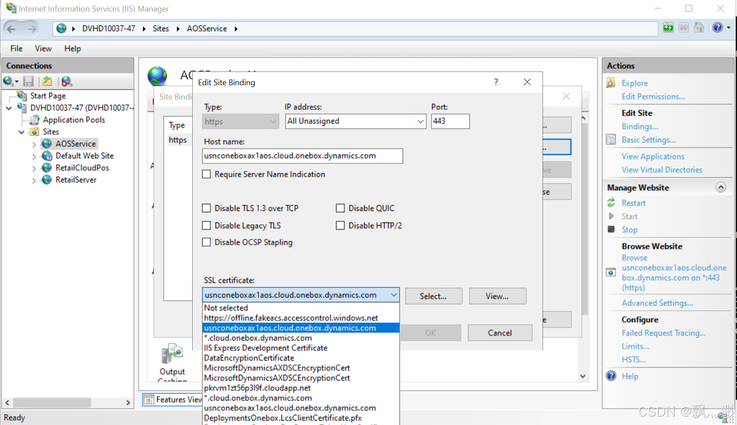Expand the RetailServer tree node
Image resolution: width=737 pixels, height=425 pixels.
tap(34, 180)
